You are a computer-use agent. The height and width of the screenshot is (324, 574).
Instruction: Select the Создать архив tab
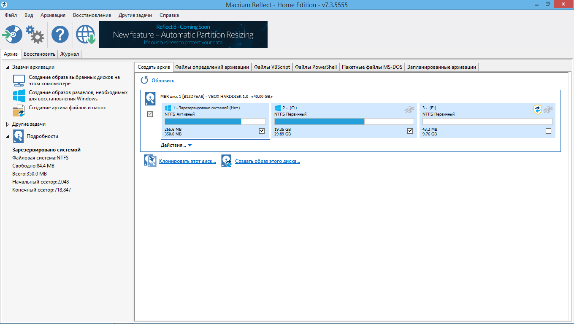point(154,67)
